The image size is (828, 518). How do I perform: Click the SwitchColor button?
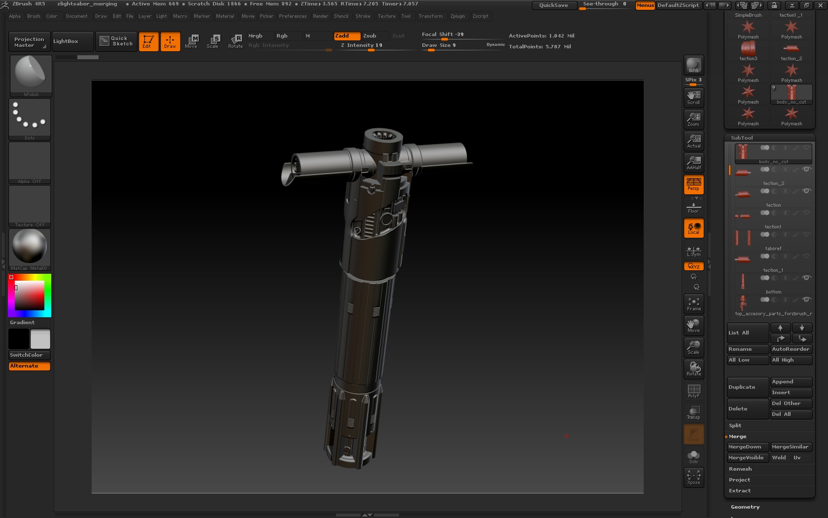(x=30, y=355)
